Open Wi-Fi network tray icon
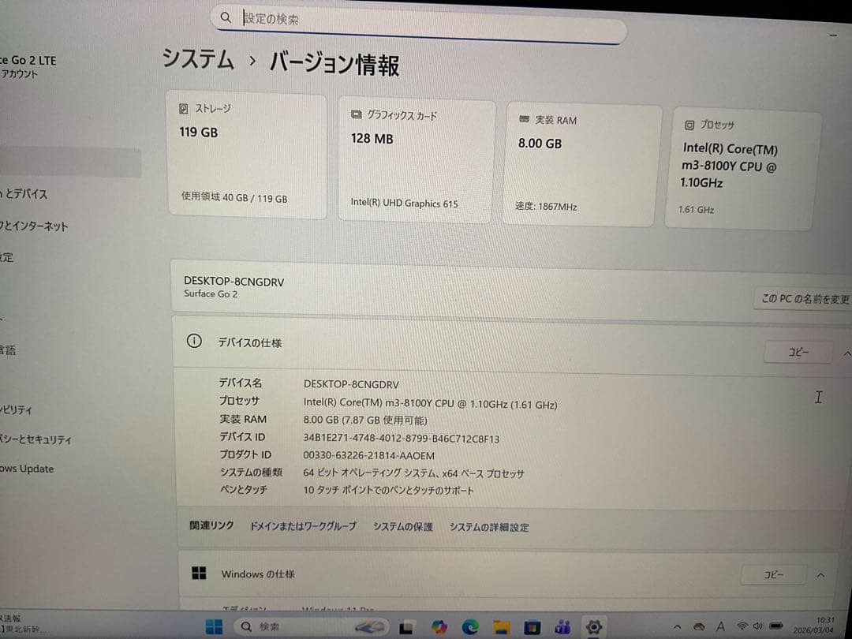Image resolution: width=852 pixels, height=639 pixels. click(x=742, y=626)
